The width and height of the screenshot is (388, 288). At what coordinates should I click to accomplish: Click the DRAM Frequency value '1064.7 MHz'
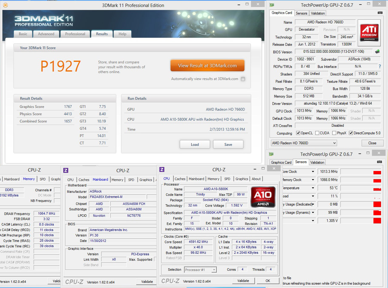(x=47, y=214)
